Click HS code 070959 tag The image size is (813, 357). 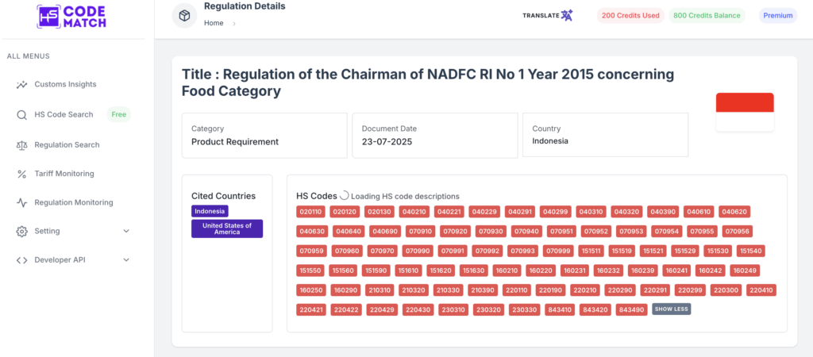click(x=311, y=251)
